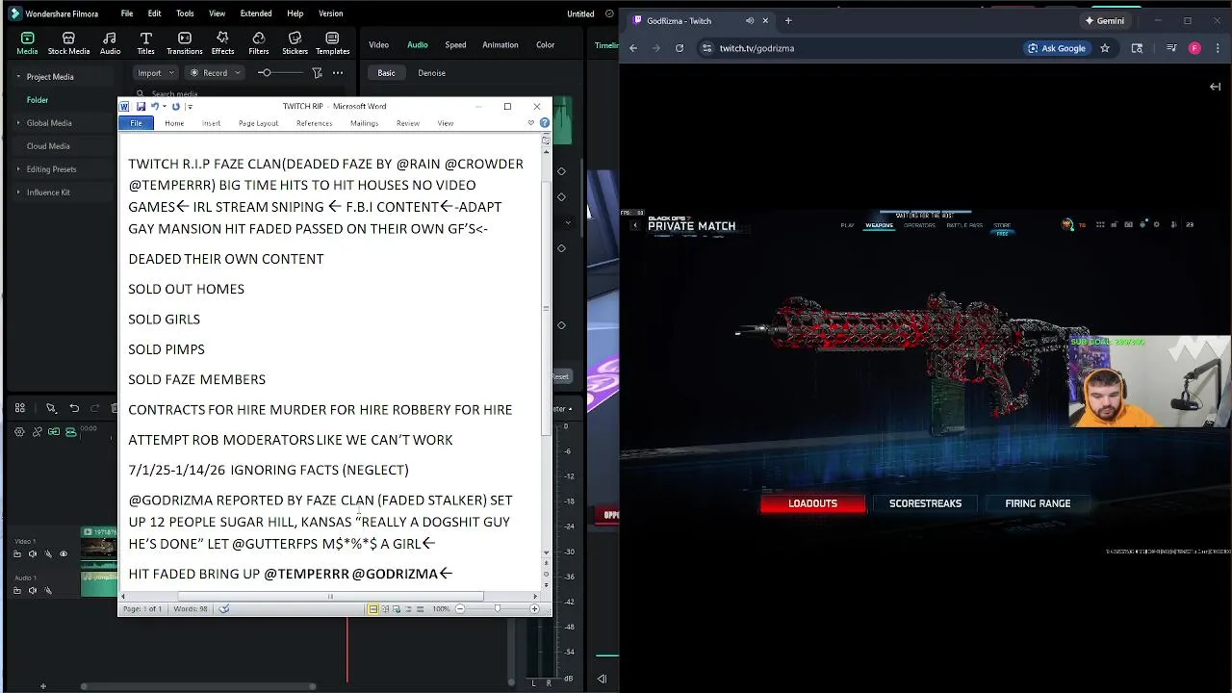Expand the Project Media tree
Image resolution: width=1232 pixels, height=693 pixels.
click(x=18, y=76)
